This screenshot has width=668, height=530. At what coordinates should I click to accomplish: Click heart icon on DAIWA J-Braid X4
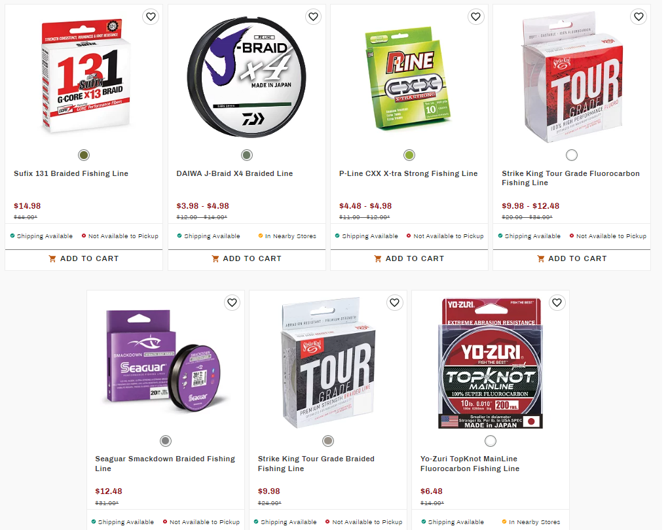[314, 16]
